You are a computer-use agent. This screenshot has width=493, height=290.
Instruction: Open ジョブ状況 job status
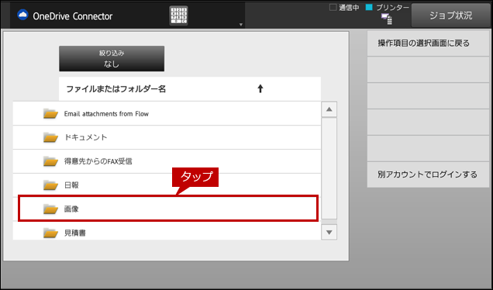[451, 16]
